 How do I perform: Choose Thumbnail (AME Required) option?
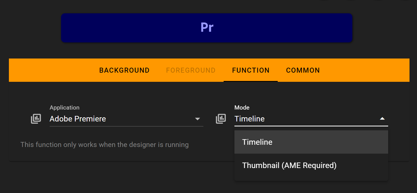click(311, 165)
